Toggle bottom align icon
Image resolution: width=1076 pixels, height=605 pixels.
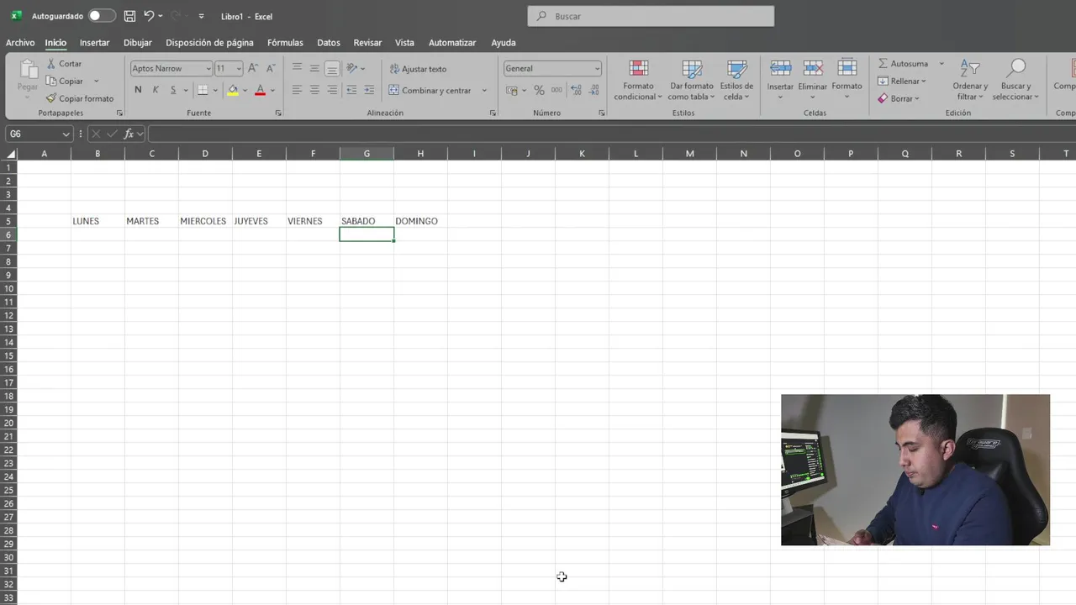332,69
